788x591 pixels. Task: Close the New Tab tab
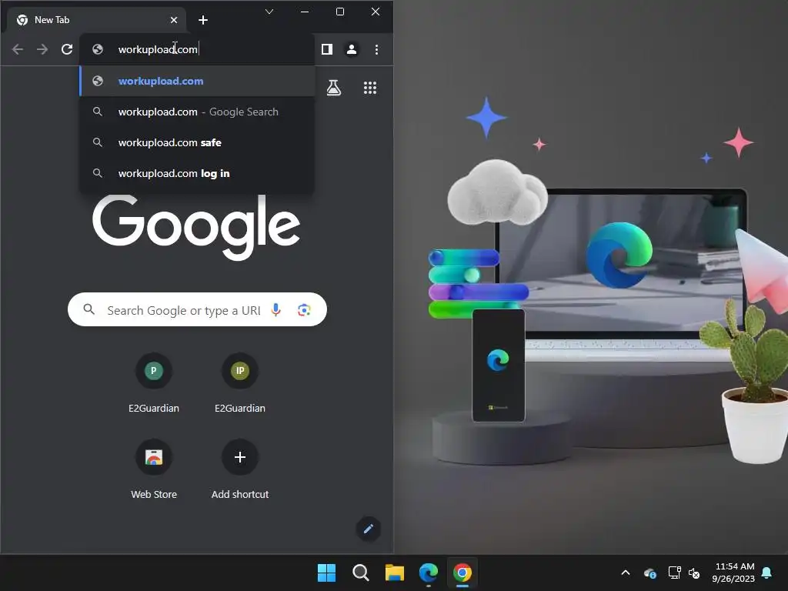(173, 20)
